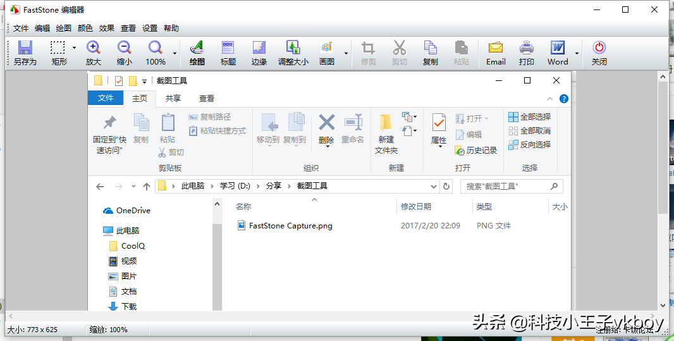Screen dimensions: 674x341
Task: Open the FastStone 编辑 menu
Action: tap(42, 28)
